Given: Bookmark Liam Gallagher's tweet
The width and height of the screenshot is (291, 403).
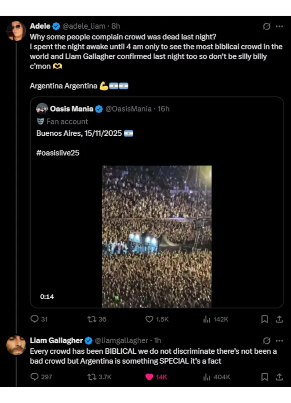Looking at the screenshot, I should (265, 377).
